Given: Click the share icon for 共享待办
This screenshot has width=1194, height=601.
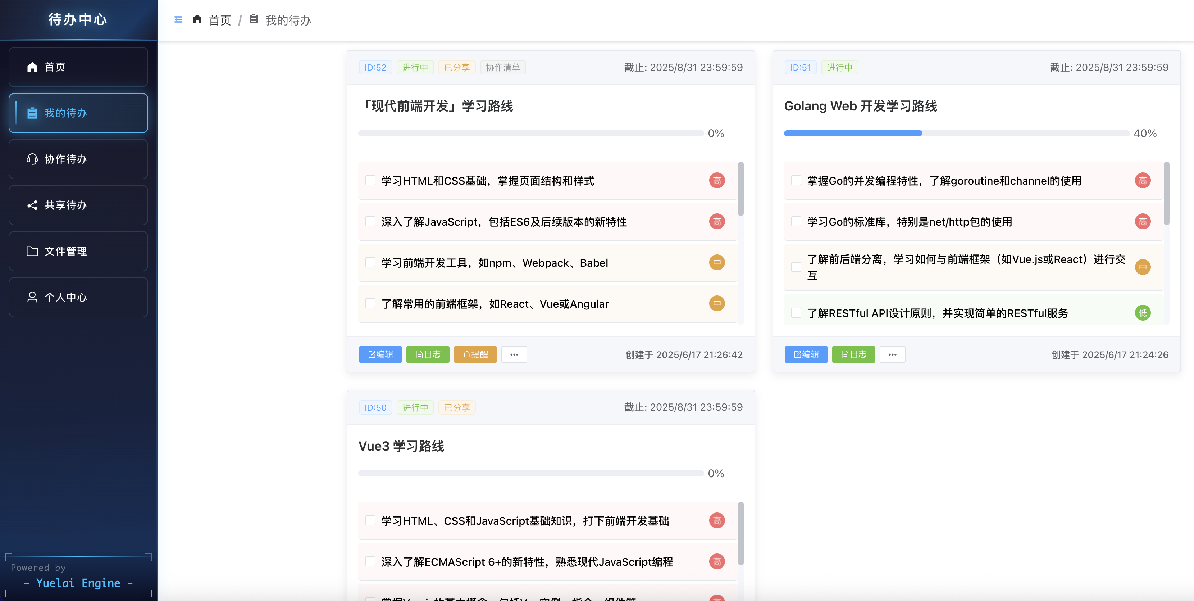Looking at the screenshot, I should (x=32, y=205).
